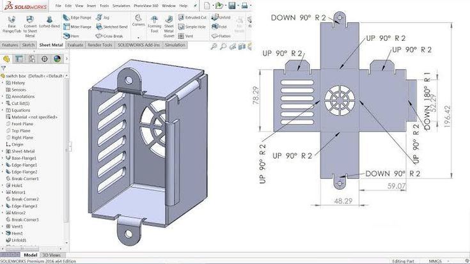Use the Flatten tool
The height and width of the screenshot is (264, 470).
tap(221, 36)
